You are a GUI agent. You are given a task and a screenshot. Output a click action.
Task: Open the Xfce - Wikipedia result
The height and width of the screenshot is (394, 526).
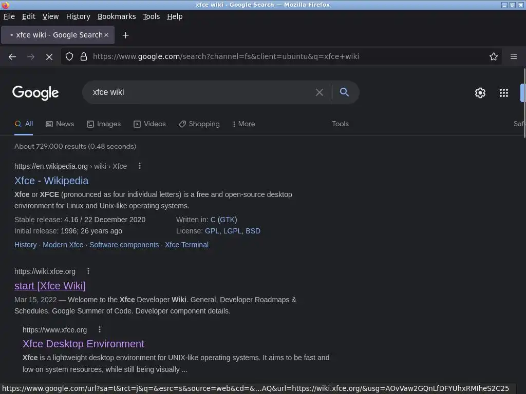click(x=51, y=181)
